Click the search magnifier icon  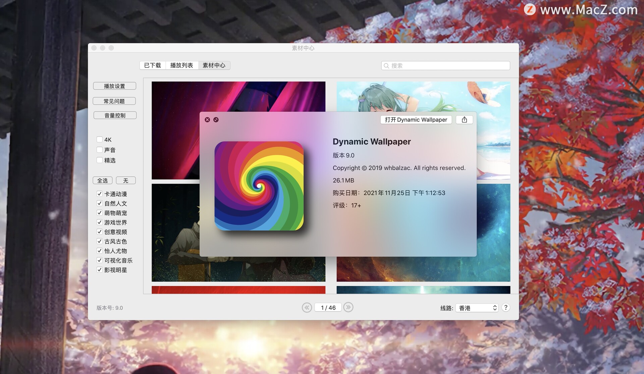(x=386, y=66)
